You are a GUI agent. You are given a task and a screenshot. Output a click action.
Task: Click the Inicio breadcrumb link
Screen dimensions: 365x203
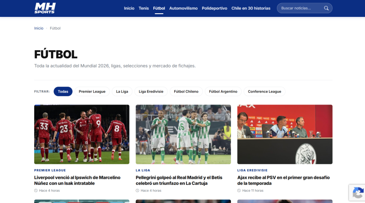coord(39,28)
